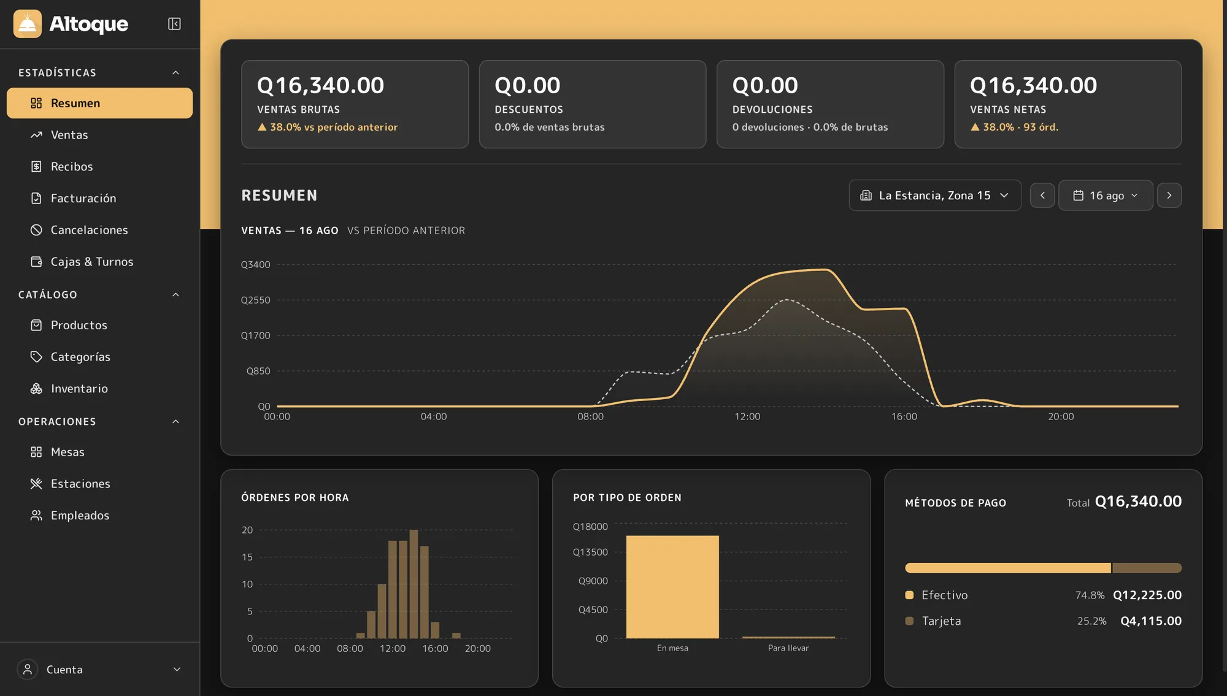Click the Tarjeta Q4,115.00 amount
The height and width of the screenshot is (696, 1227).
pyautogui.click(x=1151, y=621)
